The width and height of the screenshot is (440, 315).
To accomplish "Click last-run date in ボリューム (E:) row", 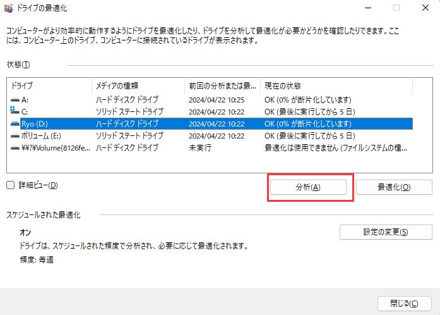I will (x=217, y=136).
